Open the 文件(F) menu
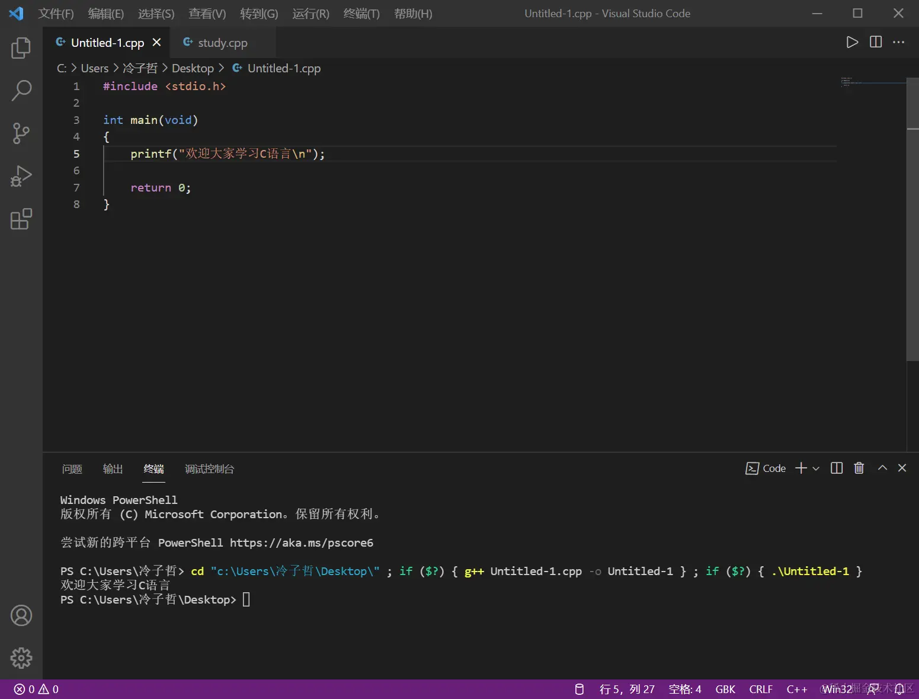This screenshot has height=699, width=919. coord(56,14)
